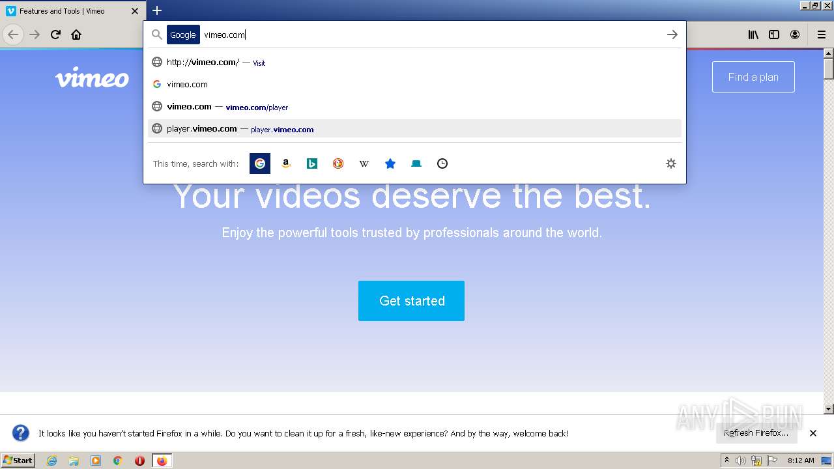Toggle the sidebar view icon
834x469 pixels.
click(774, 35)
